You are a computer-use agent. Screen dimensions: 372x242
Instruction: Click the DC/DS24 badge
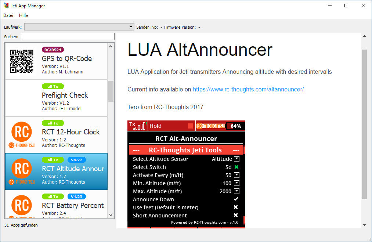point(53,50)
